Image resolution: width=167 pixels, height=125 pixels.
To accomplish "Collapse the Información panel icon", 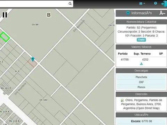I will coord(162,13).
